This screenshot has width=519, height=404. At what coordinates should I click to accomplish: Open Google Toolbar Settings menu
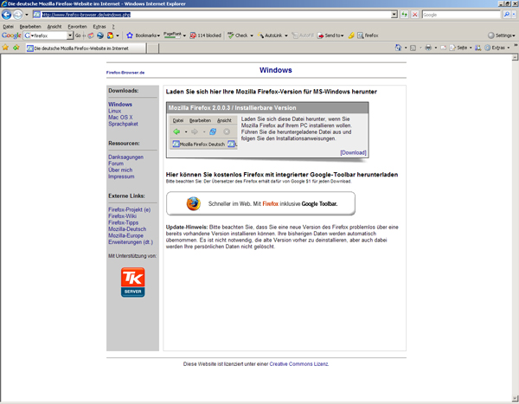[502, 35]
